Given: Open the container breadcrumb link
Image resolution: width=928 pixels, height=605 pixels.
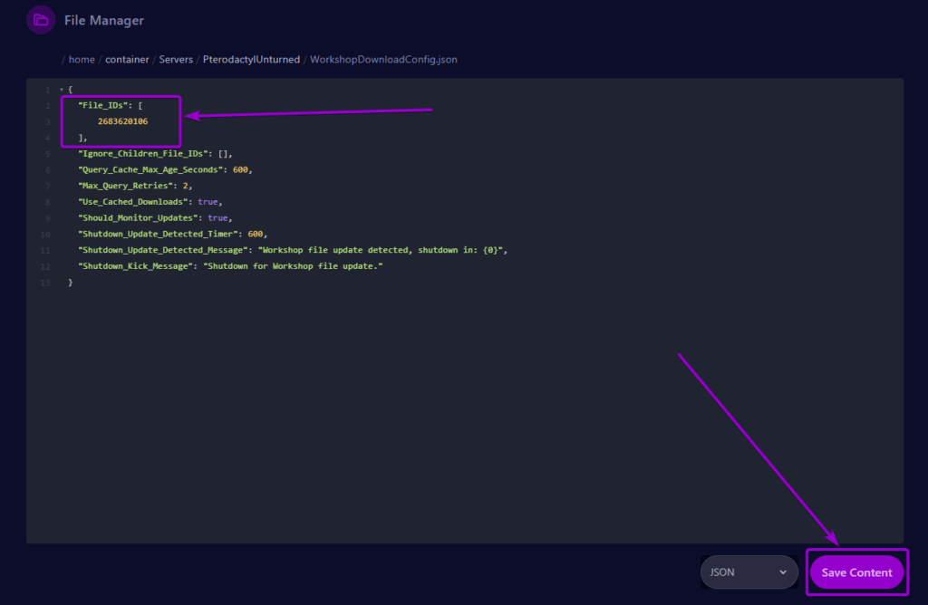Looking at the screenshot, I should pos(127,60).
